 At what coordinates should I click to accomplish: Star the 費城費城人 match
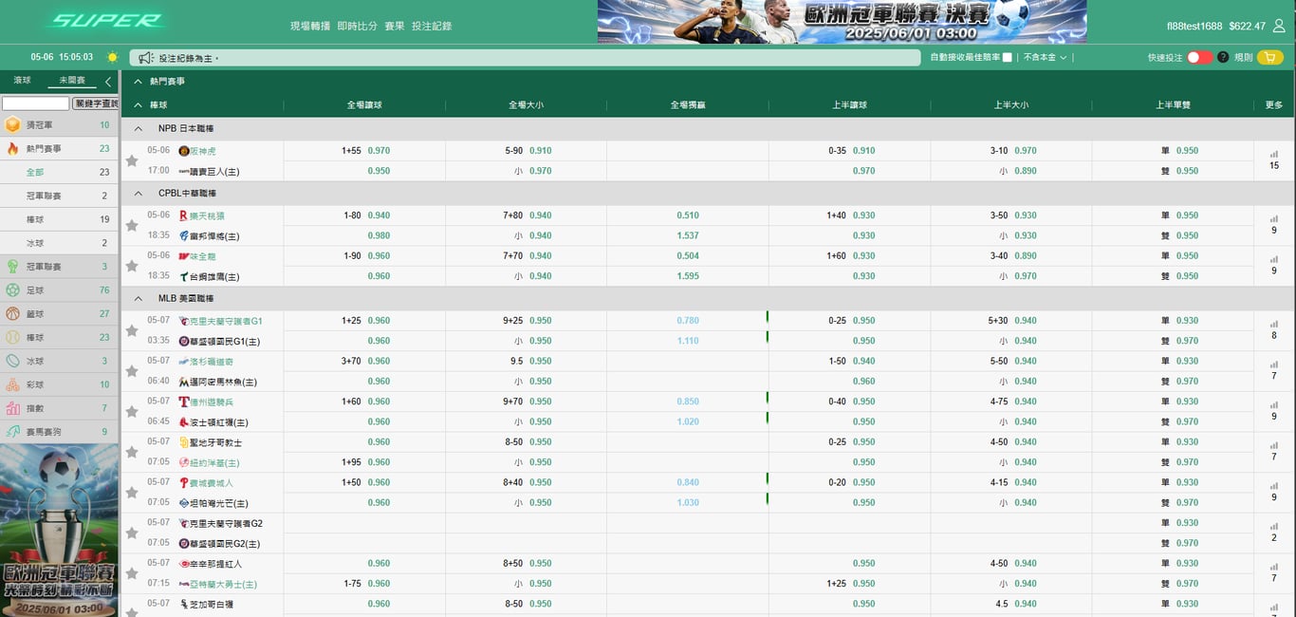[x=132, y=493]
